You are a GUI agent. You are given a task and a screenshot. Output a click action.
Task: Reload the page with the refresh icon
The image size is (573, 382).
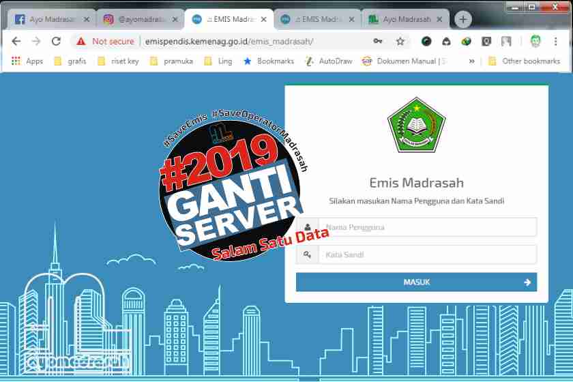[56, 42]
